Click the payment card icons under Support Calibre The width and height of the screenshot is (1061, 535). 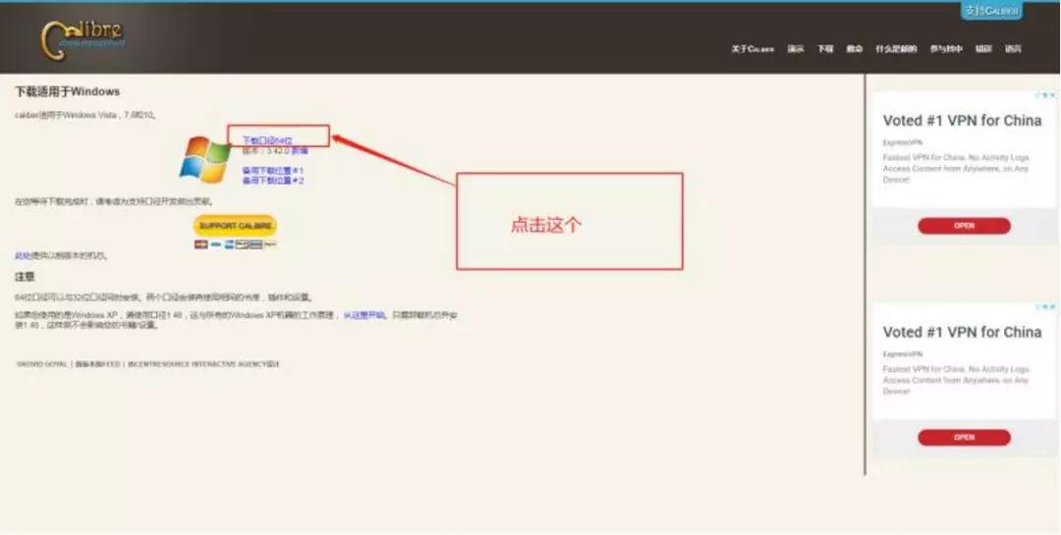pos(235,243)
